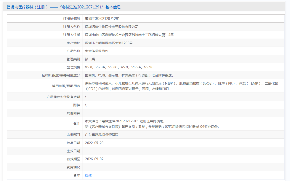The image size is (290, 181).
Task: Click the 生效日期 label
Action: click(x=73, y=151)
